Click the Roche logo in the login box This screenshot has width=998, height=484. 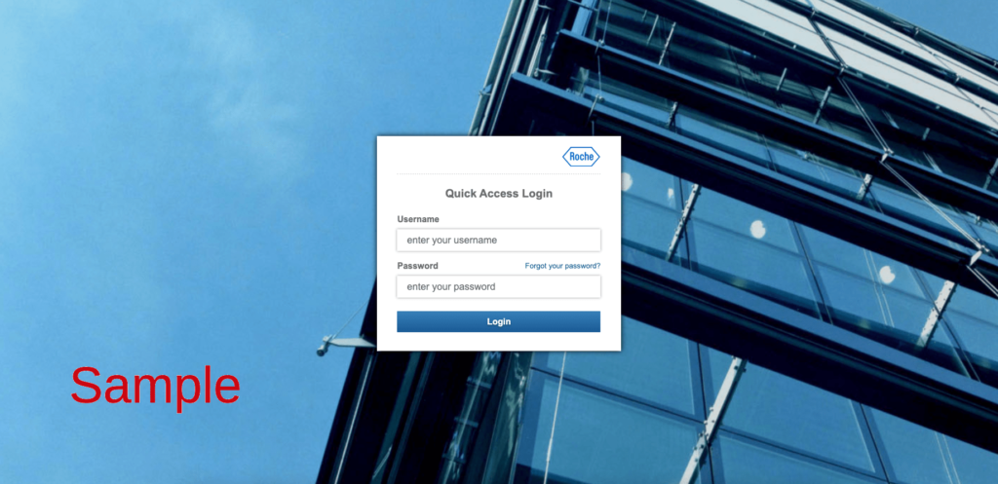pos(581,157)
